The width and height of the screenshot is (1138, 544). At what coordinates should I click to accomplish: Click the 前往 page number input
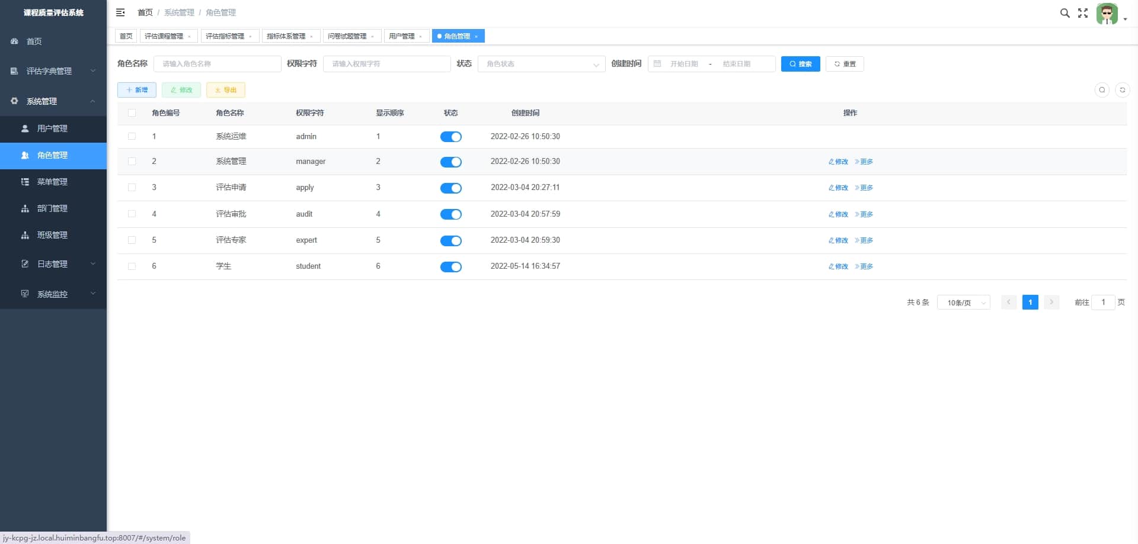(x=1103, y=302)
